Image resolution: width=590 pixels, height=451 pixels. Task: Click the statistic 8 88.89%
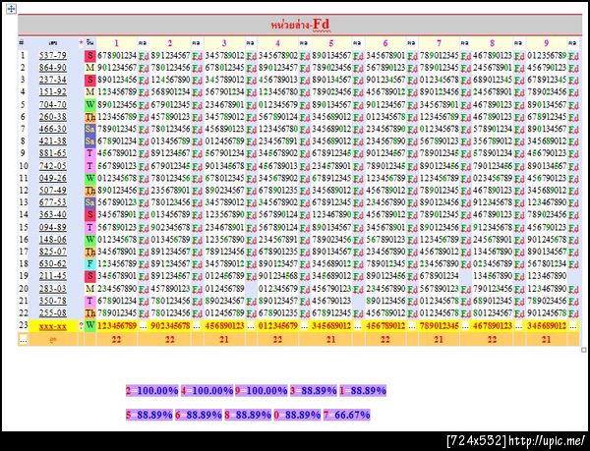248,415
